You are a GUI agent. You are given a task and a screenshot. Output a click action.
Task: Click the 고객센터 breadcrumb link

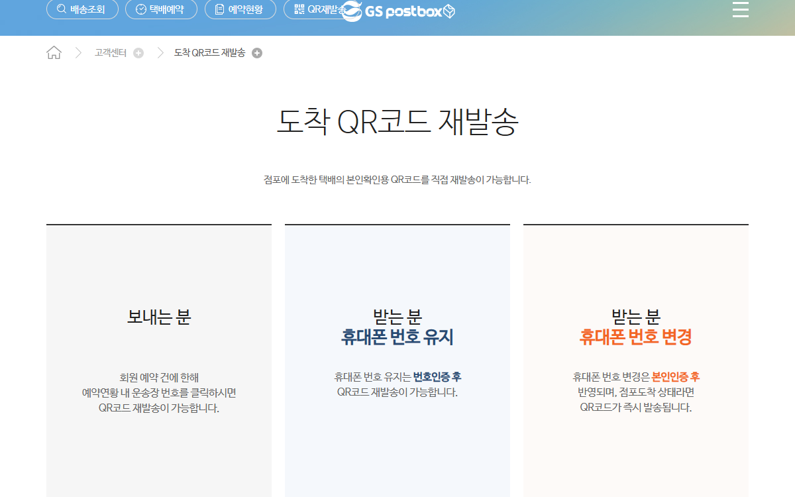(110, 53)
